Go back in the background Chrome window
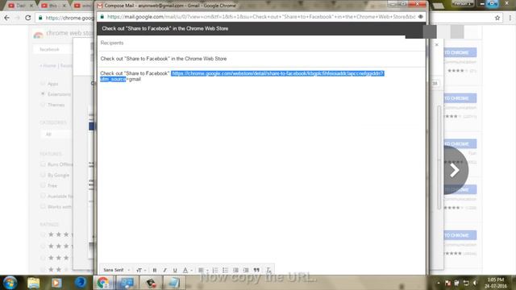Image resolution: width=516 pixels, height=290 pixels. 7,18
